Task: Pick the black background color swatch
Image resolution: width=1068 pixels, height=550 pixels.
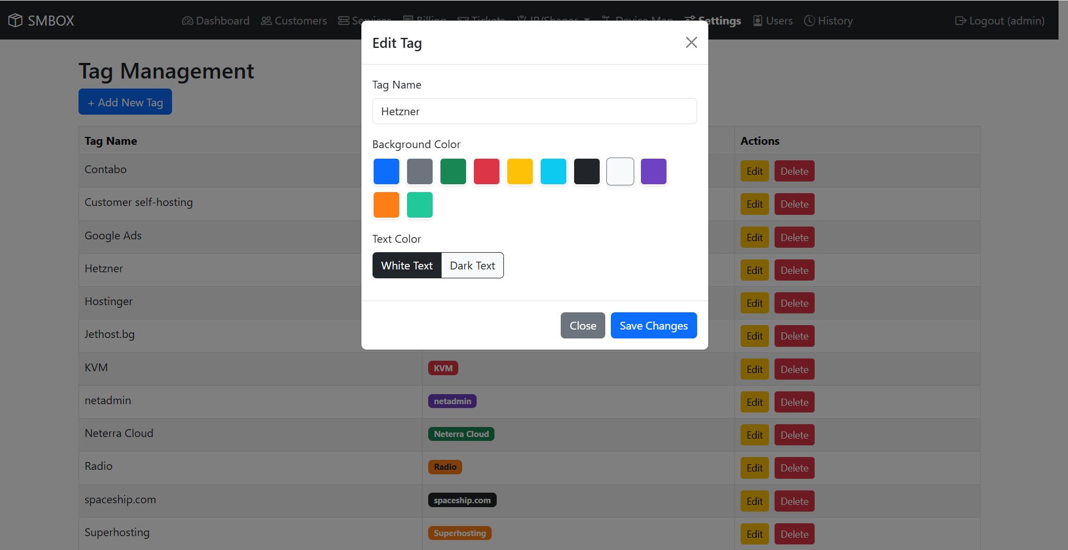Action: click(587, 171)
